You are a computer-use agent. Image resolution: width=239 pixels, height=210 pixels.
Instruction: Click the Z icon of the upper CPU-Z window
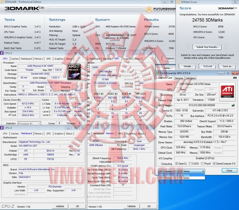pos(2,53)
